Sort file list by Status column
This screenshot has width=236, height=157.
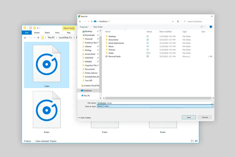click(x=149, y=32)
